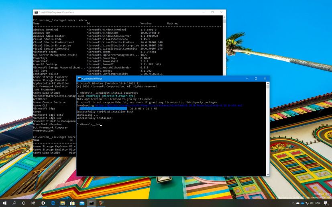Click 'Visual Studio Code' row name
Screen dimensions: 332x207
(47, 39)
